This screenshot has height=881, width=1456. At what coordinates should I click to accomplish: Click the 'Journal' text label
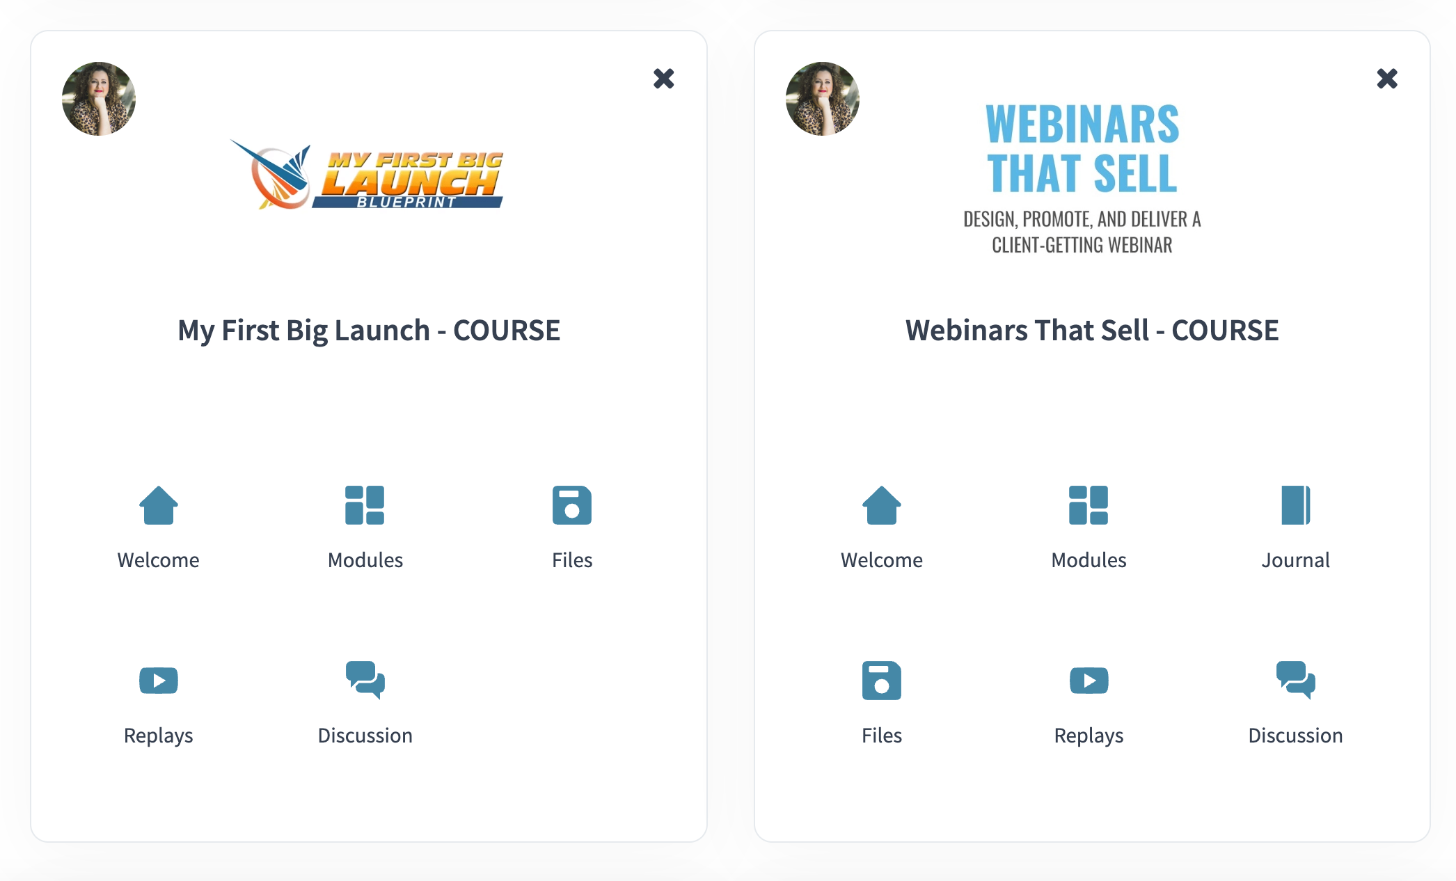[1295, 560]
